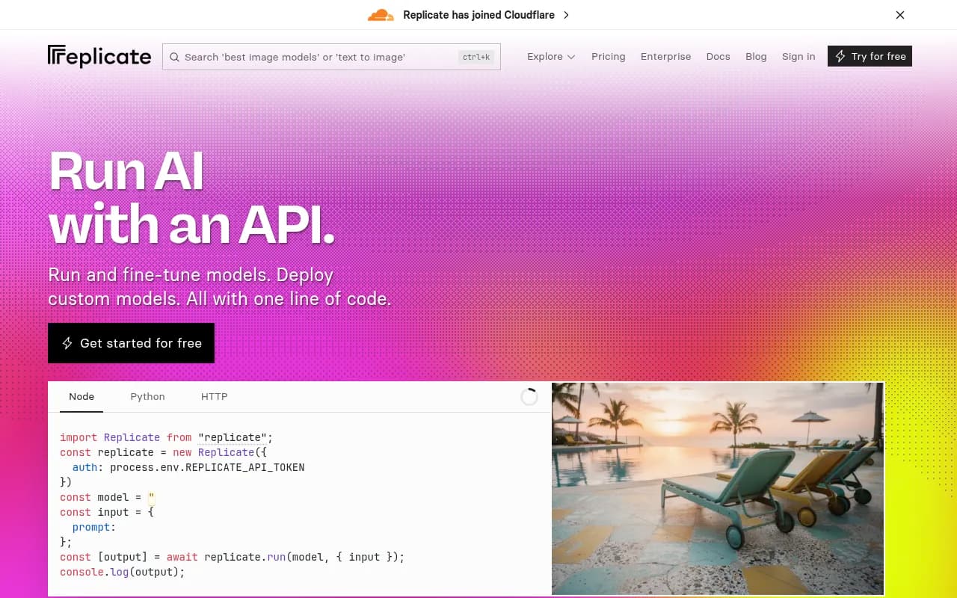This screenshot has width=957, height=598.
Task: Open the Explore dropdown menu
Action: pyautogui.click(x=545, y=56)
